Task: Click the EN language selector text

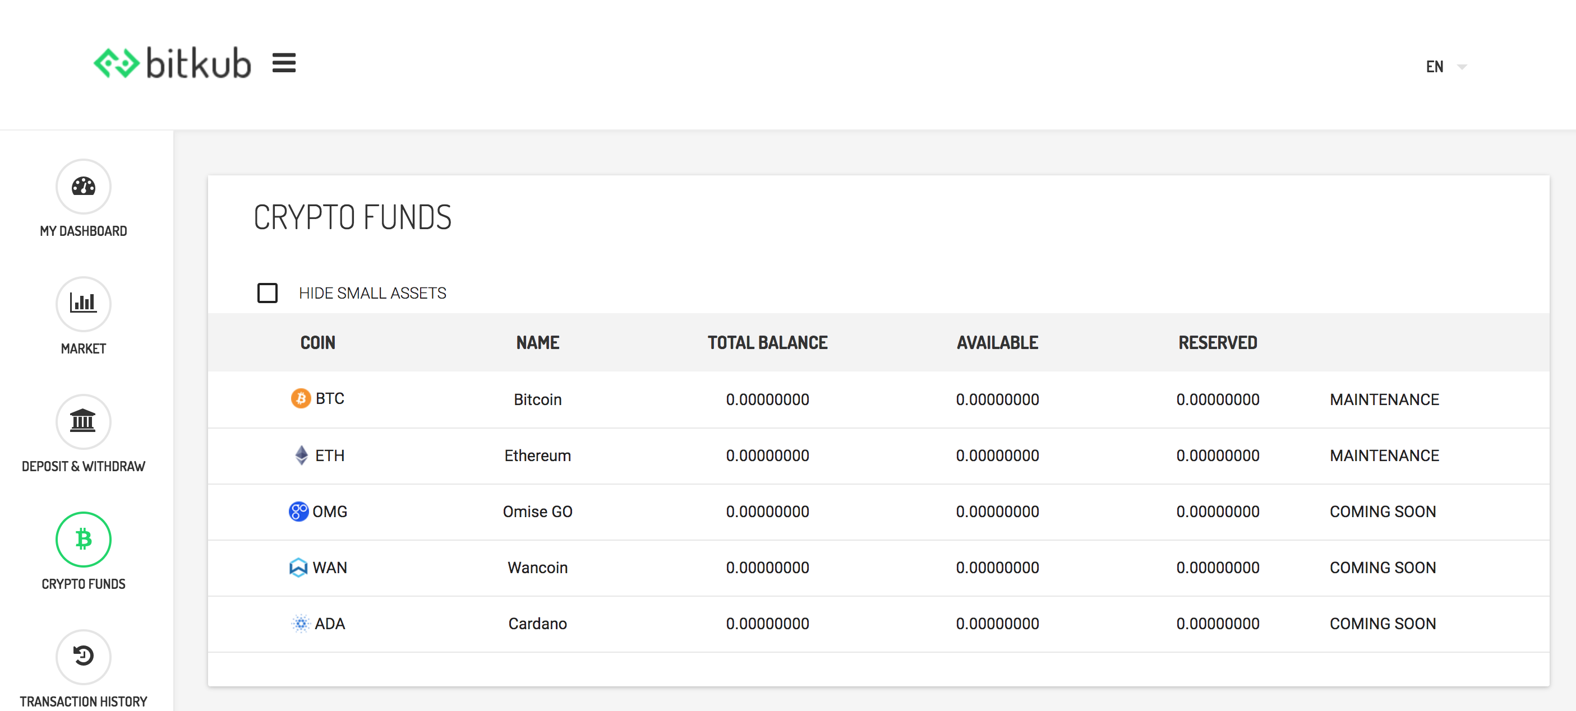Action: 1434,67
